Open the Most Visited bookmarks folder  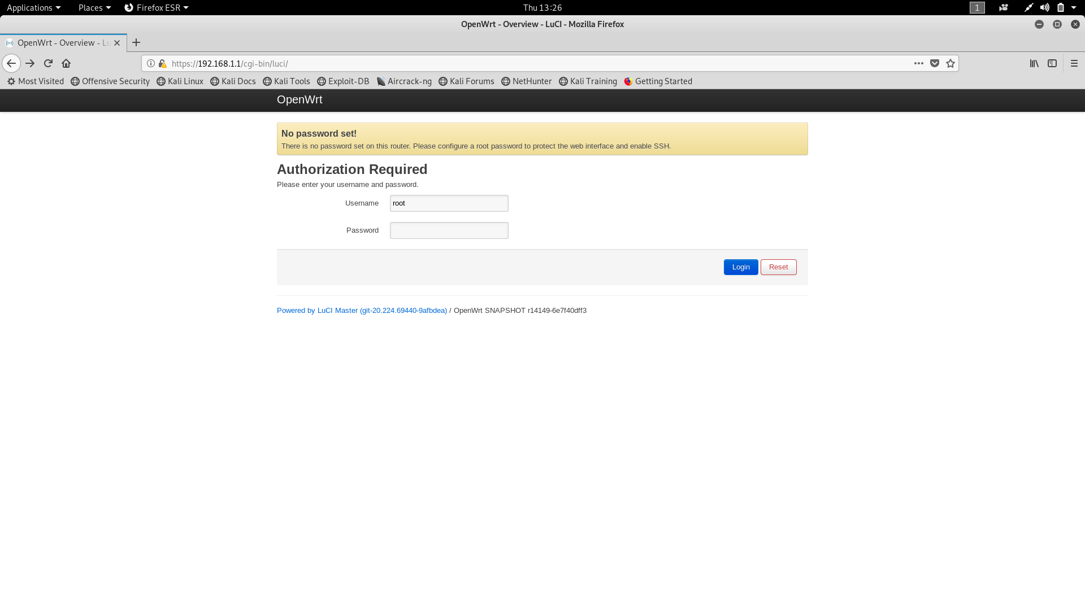click(x=36, y=81)
